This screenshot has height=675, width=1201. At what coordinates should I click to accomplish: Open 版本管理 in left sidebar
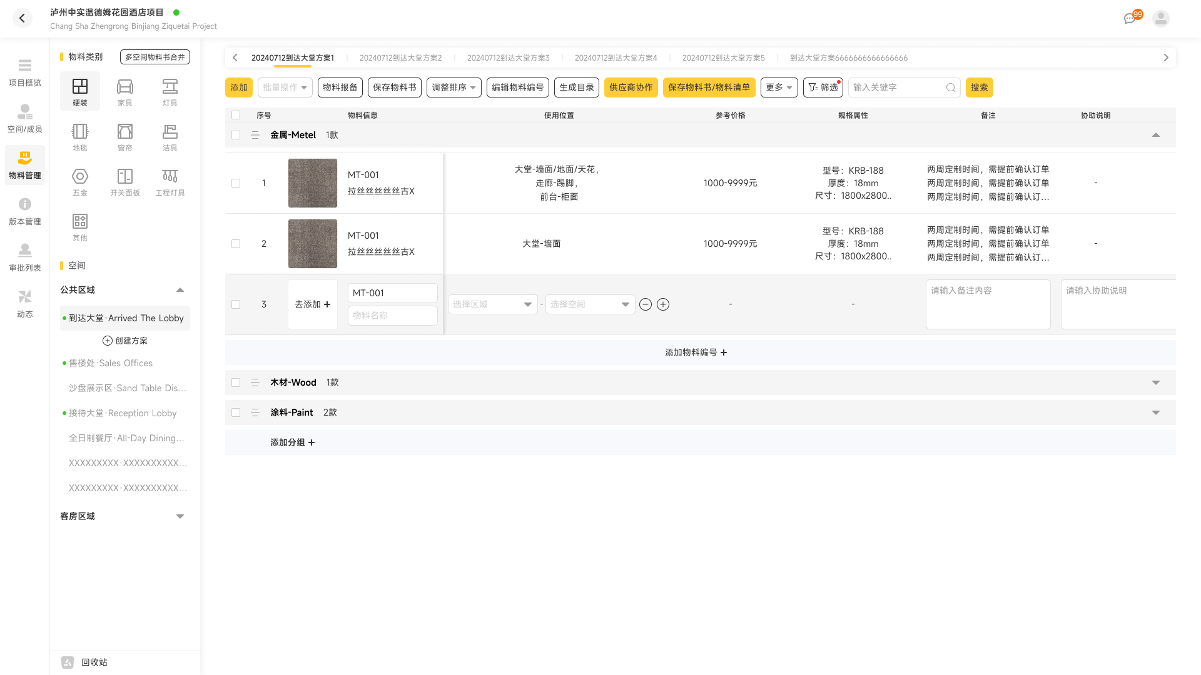click(x=25, y=211)
